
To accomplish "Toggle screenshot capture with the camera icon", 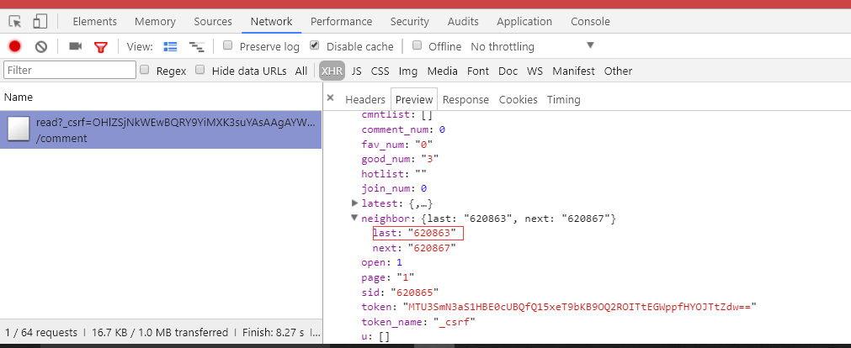I will pyautogui.click(x=76, y=46).
